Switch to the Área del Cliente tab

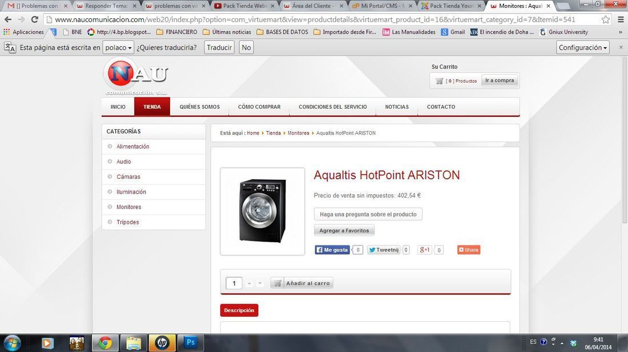coord(313,6)
